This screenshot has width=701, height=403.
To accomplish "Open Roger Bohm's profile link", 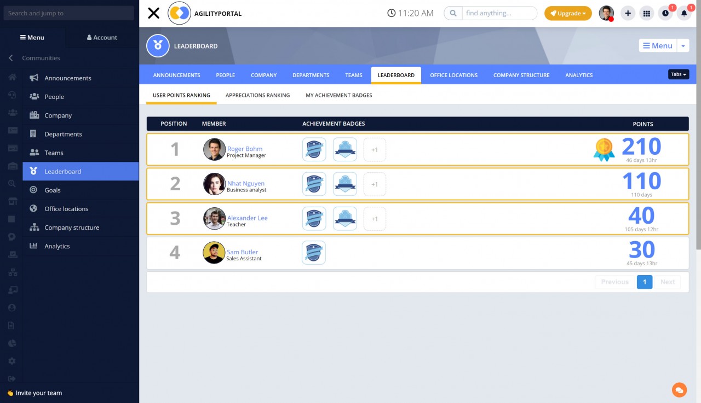I will click(x=245, y=149).
